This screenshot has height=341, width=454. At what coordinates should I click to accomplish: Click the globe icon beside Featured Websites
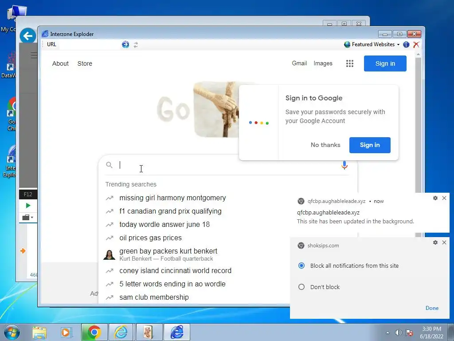point(347,44)
